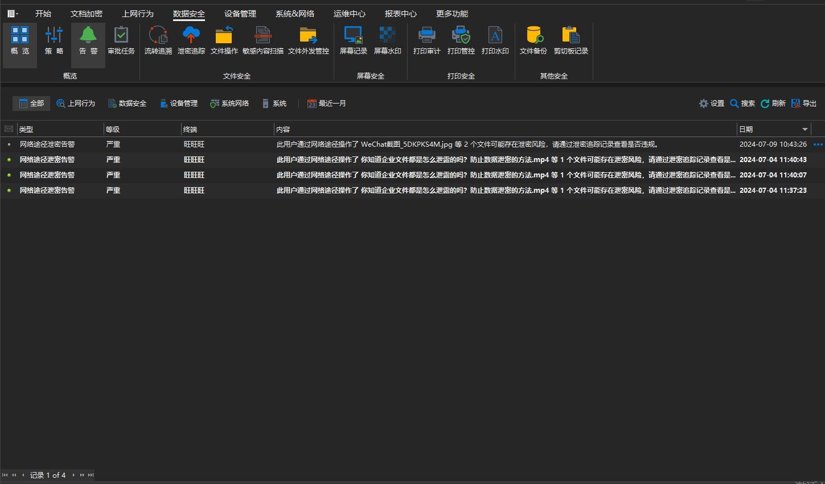Select the alarm row dated 2024-07-09 10:43:26

click(412, 144)
